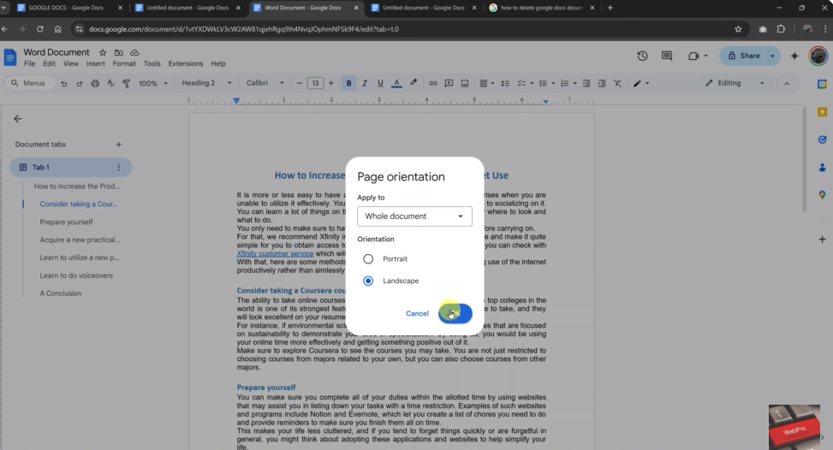Image resolution: width=833 pixels, height=450 pixels.
Task: Click the Clear formatting icon
Action: click(x=617, y=83)
